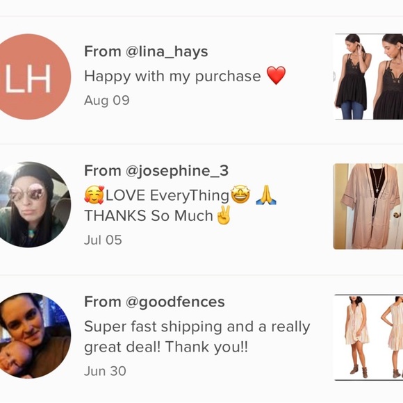Open username From @josephine_3
The height and width of the screenshot is (403, 403).
coord(156,171)
